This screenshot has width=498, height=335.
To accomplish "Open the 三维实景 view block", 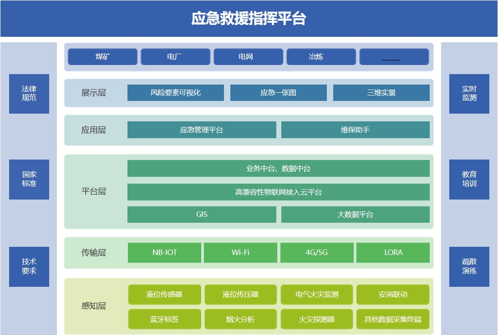I will click(x=381, y=93).
